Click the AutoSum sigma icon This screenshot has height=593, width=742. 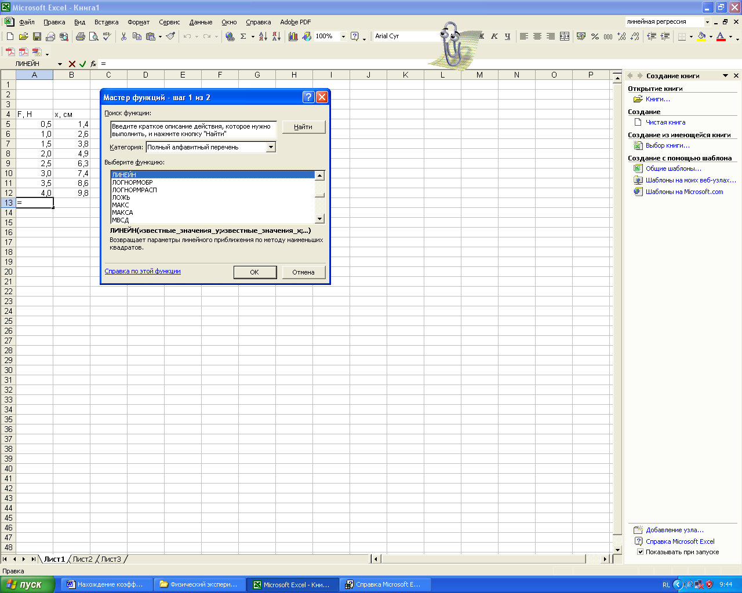243,36
